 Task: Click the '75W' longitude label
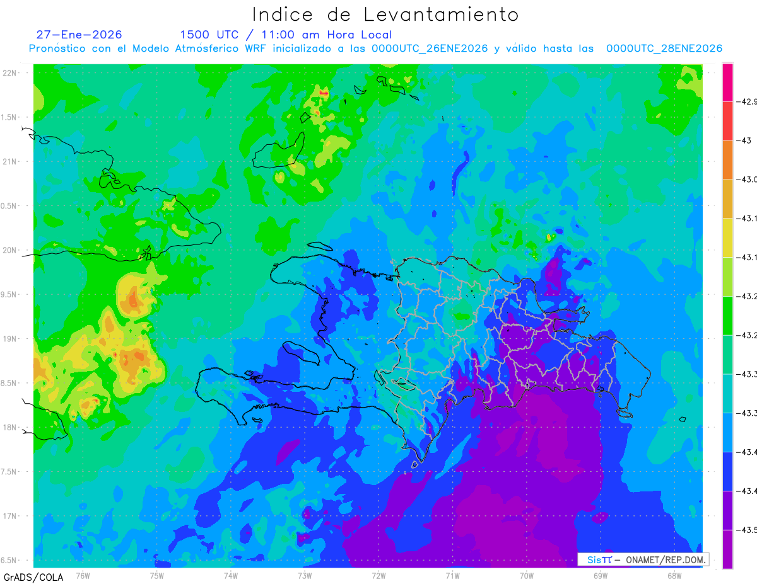pyautogui.click(x=156, y=575)
